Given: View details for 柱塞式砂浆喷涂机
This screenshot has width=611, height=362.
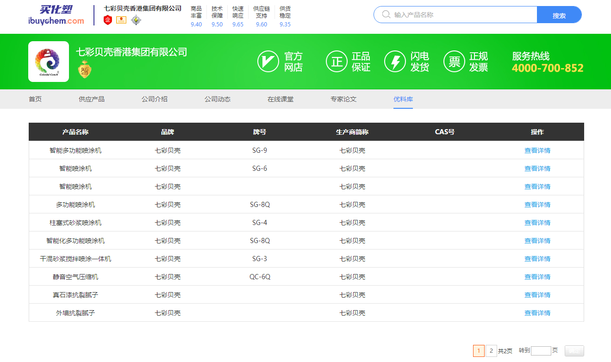Looking at the screenshot, I should (537, 223).
